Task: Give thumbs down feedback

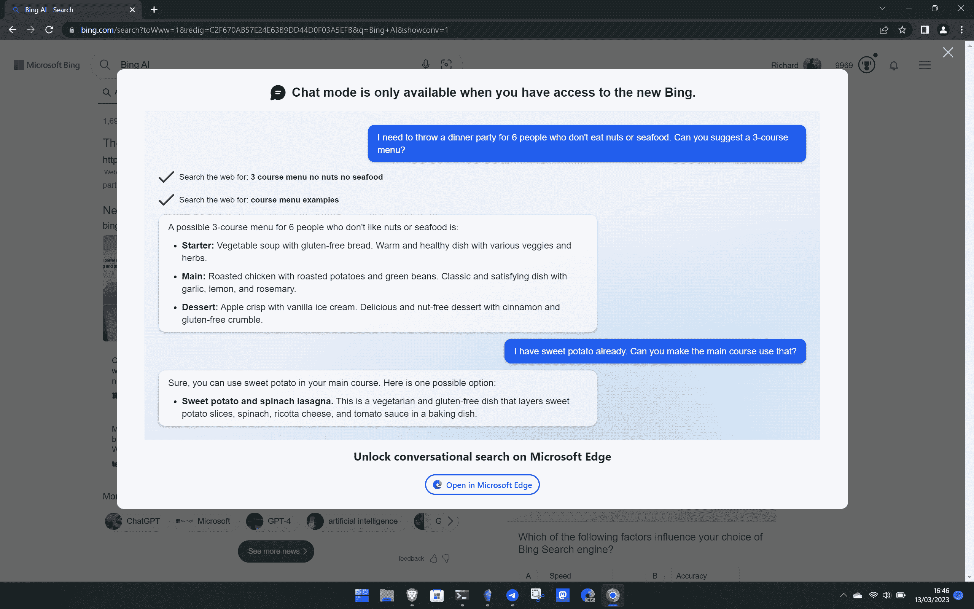Action: point(446,558)
